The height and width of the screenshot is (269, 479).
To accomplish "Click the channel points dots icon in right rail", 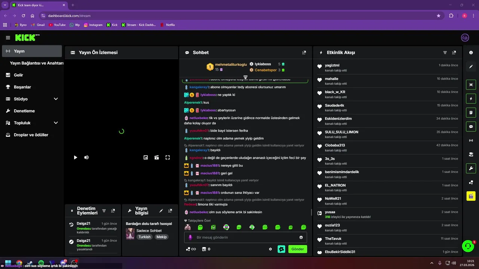I will coord(471,182).
